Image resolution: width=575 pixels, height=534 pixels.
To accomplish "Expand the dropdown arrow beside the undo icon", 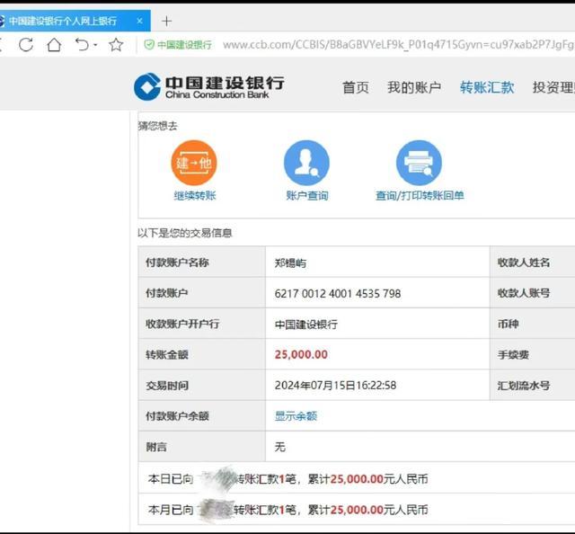I will tap(95, 45).
